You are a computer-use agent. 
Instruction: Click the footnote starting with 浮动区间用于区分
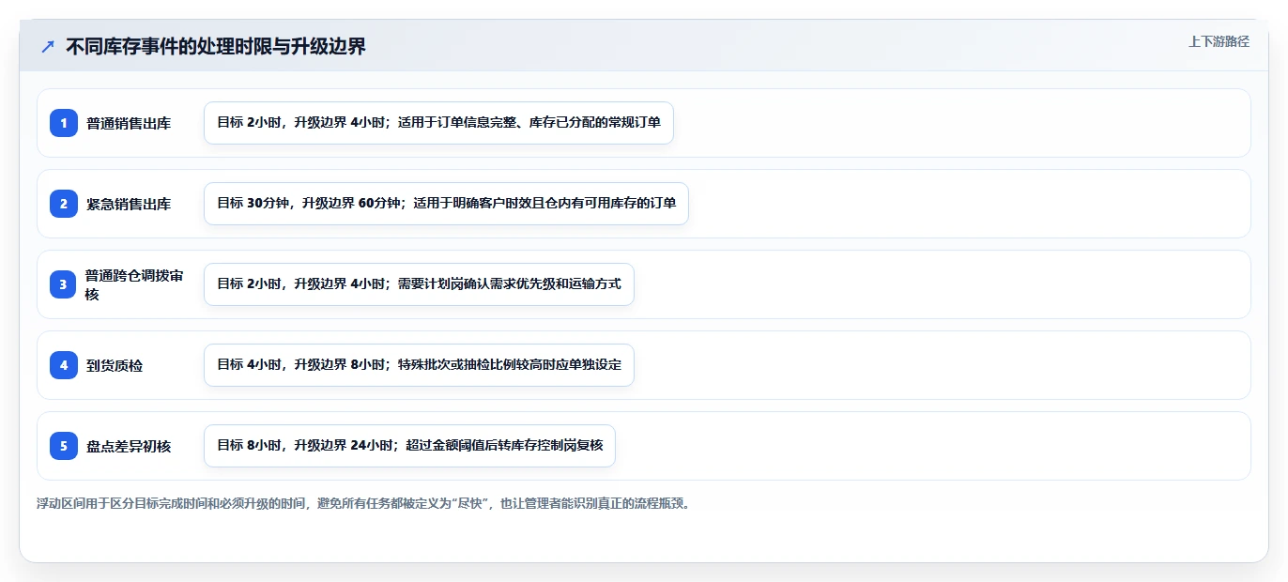pyautogui.click(x=364, y=503)
